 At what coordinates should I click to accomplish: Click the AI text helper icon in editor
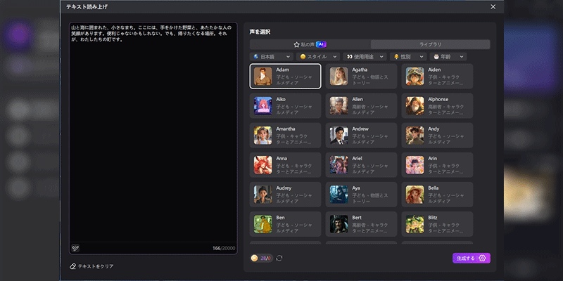tap(75, 248)
